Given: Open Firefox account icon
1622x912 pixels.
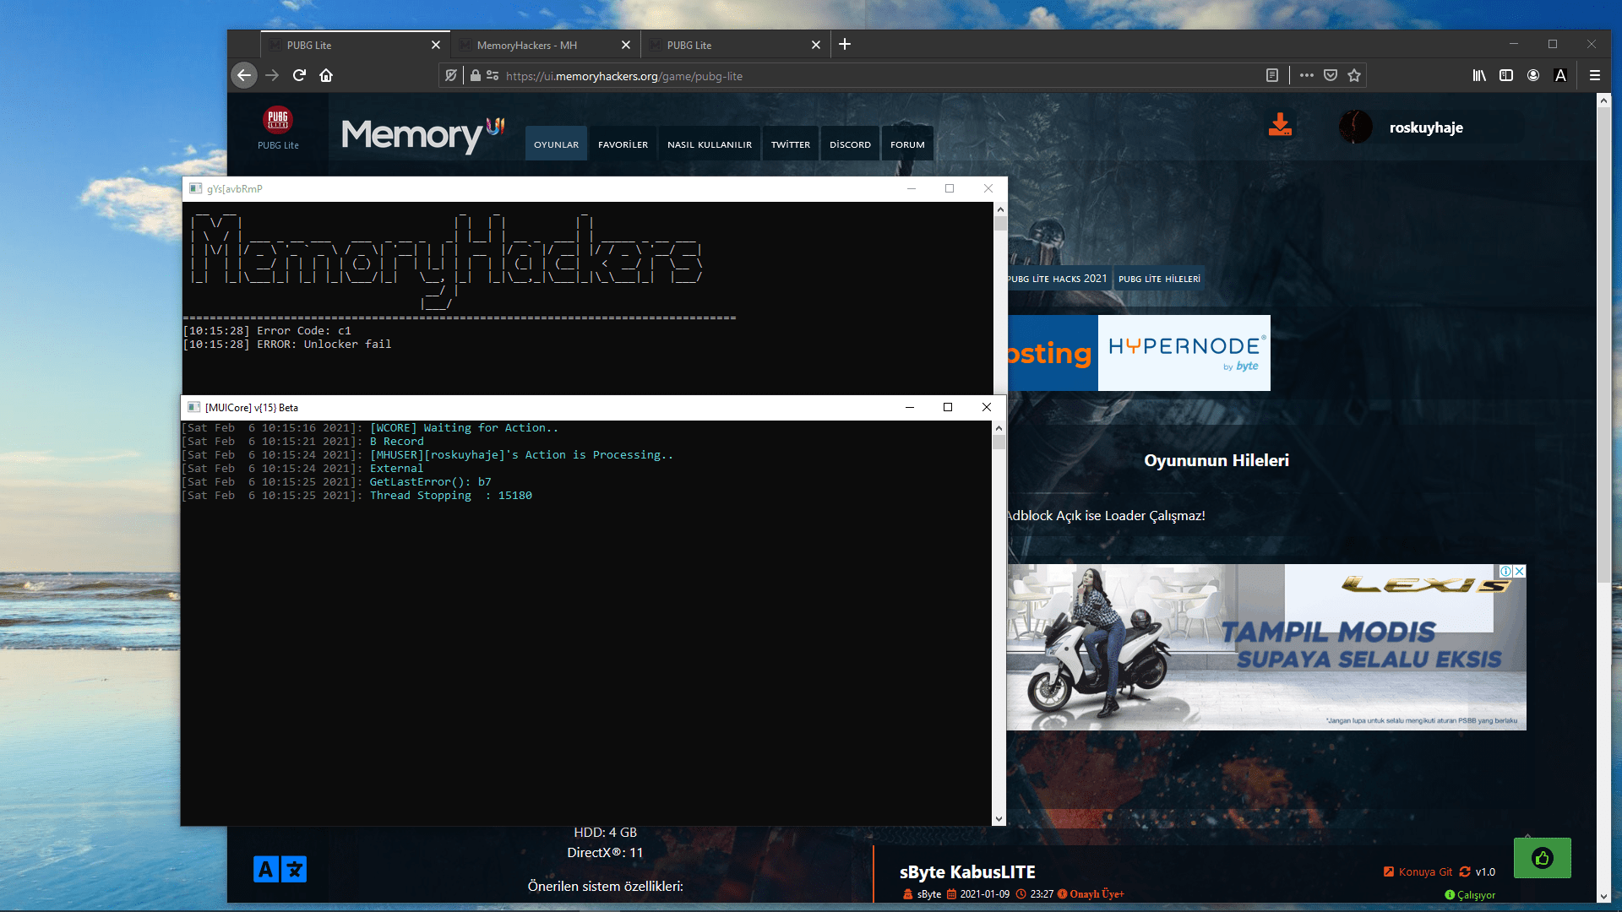Looking at the screenshot, I should click(x=1533, y=75).
